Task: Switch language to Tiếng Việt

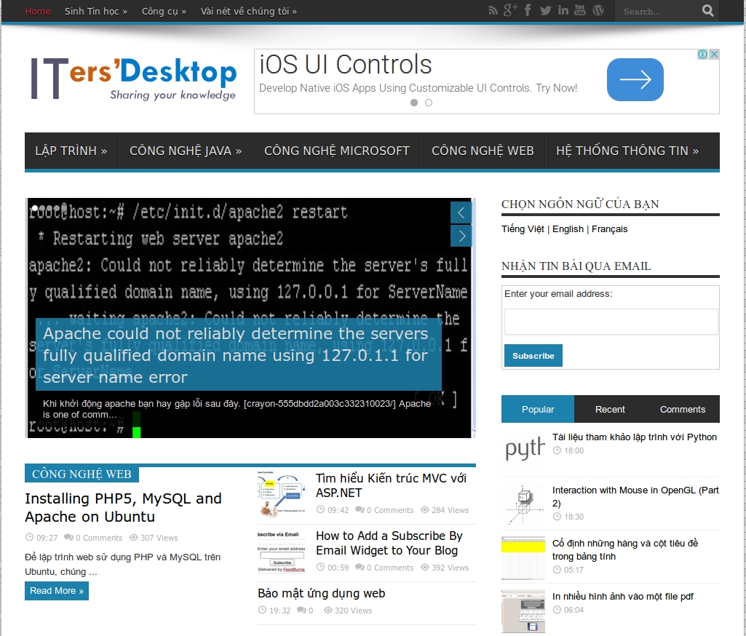Action: pos(523,229)
